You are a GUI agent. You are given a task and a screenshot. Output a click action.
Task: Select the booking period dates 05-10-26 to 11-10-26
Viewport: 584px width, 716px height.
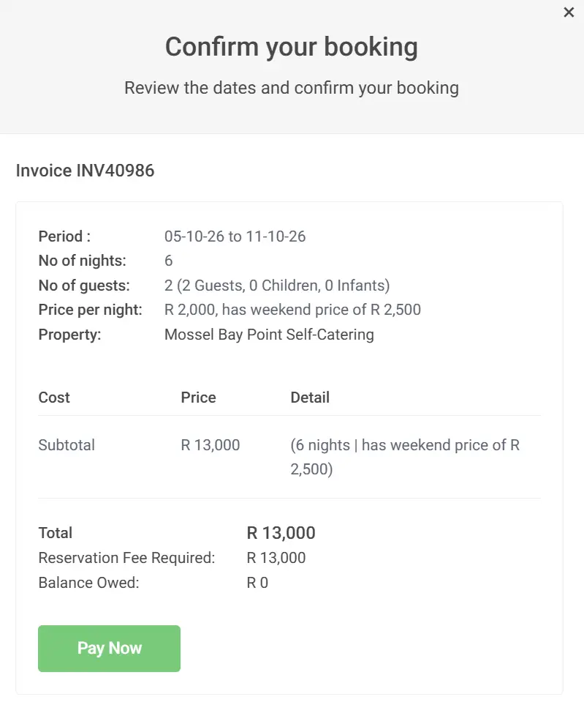pyautogui.click(x=235, y=236)
